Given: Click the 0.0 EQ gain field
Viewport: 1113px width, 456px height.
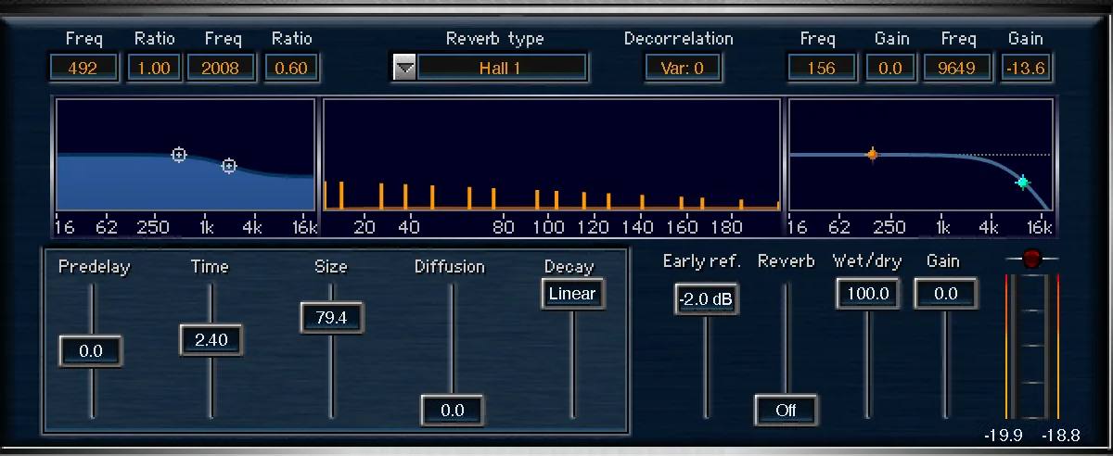Looking at the screenshot, I should (x=890, y=68).
